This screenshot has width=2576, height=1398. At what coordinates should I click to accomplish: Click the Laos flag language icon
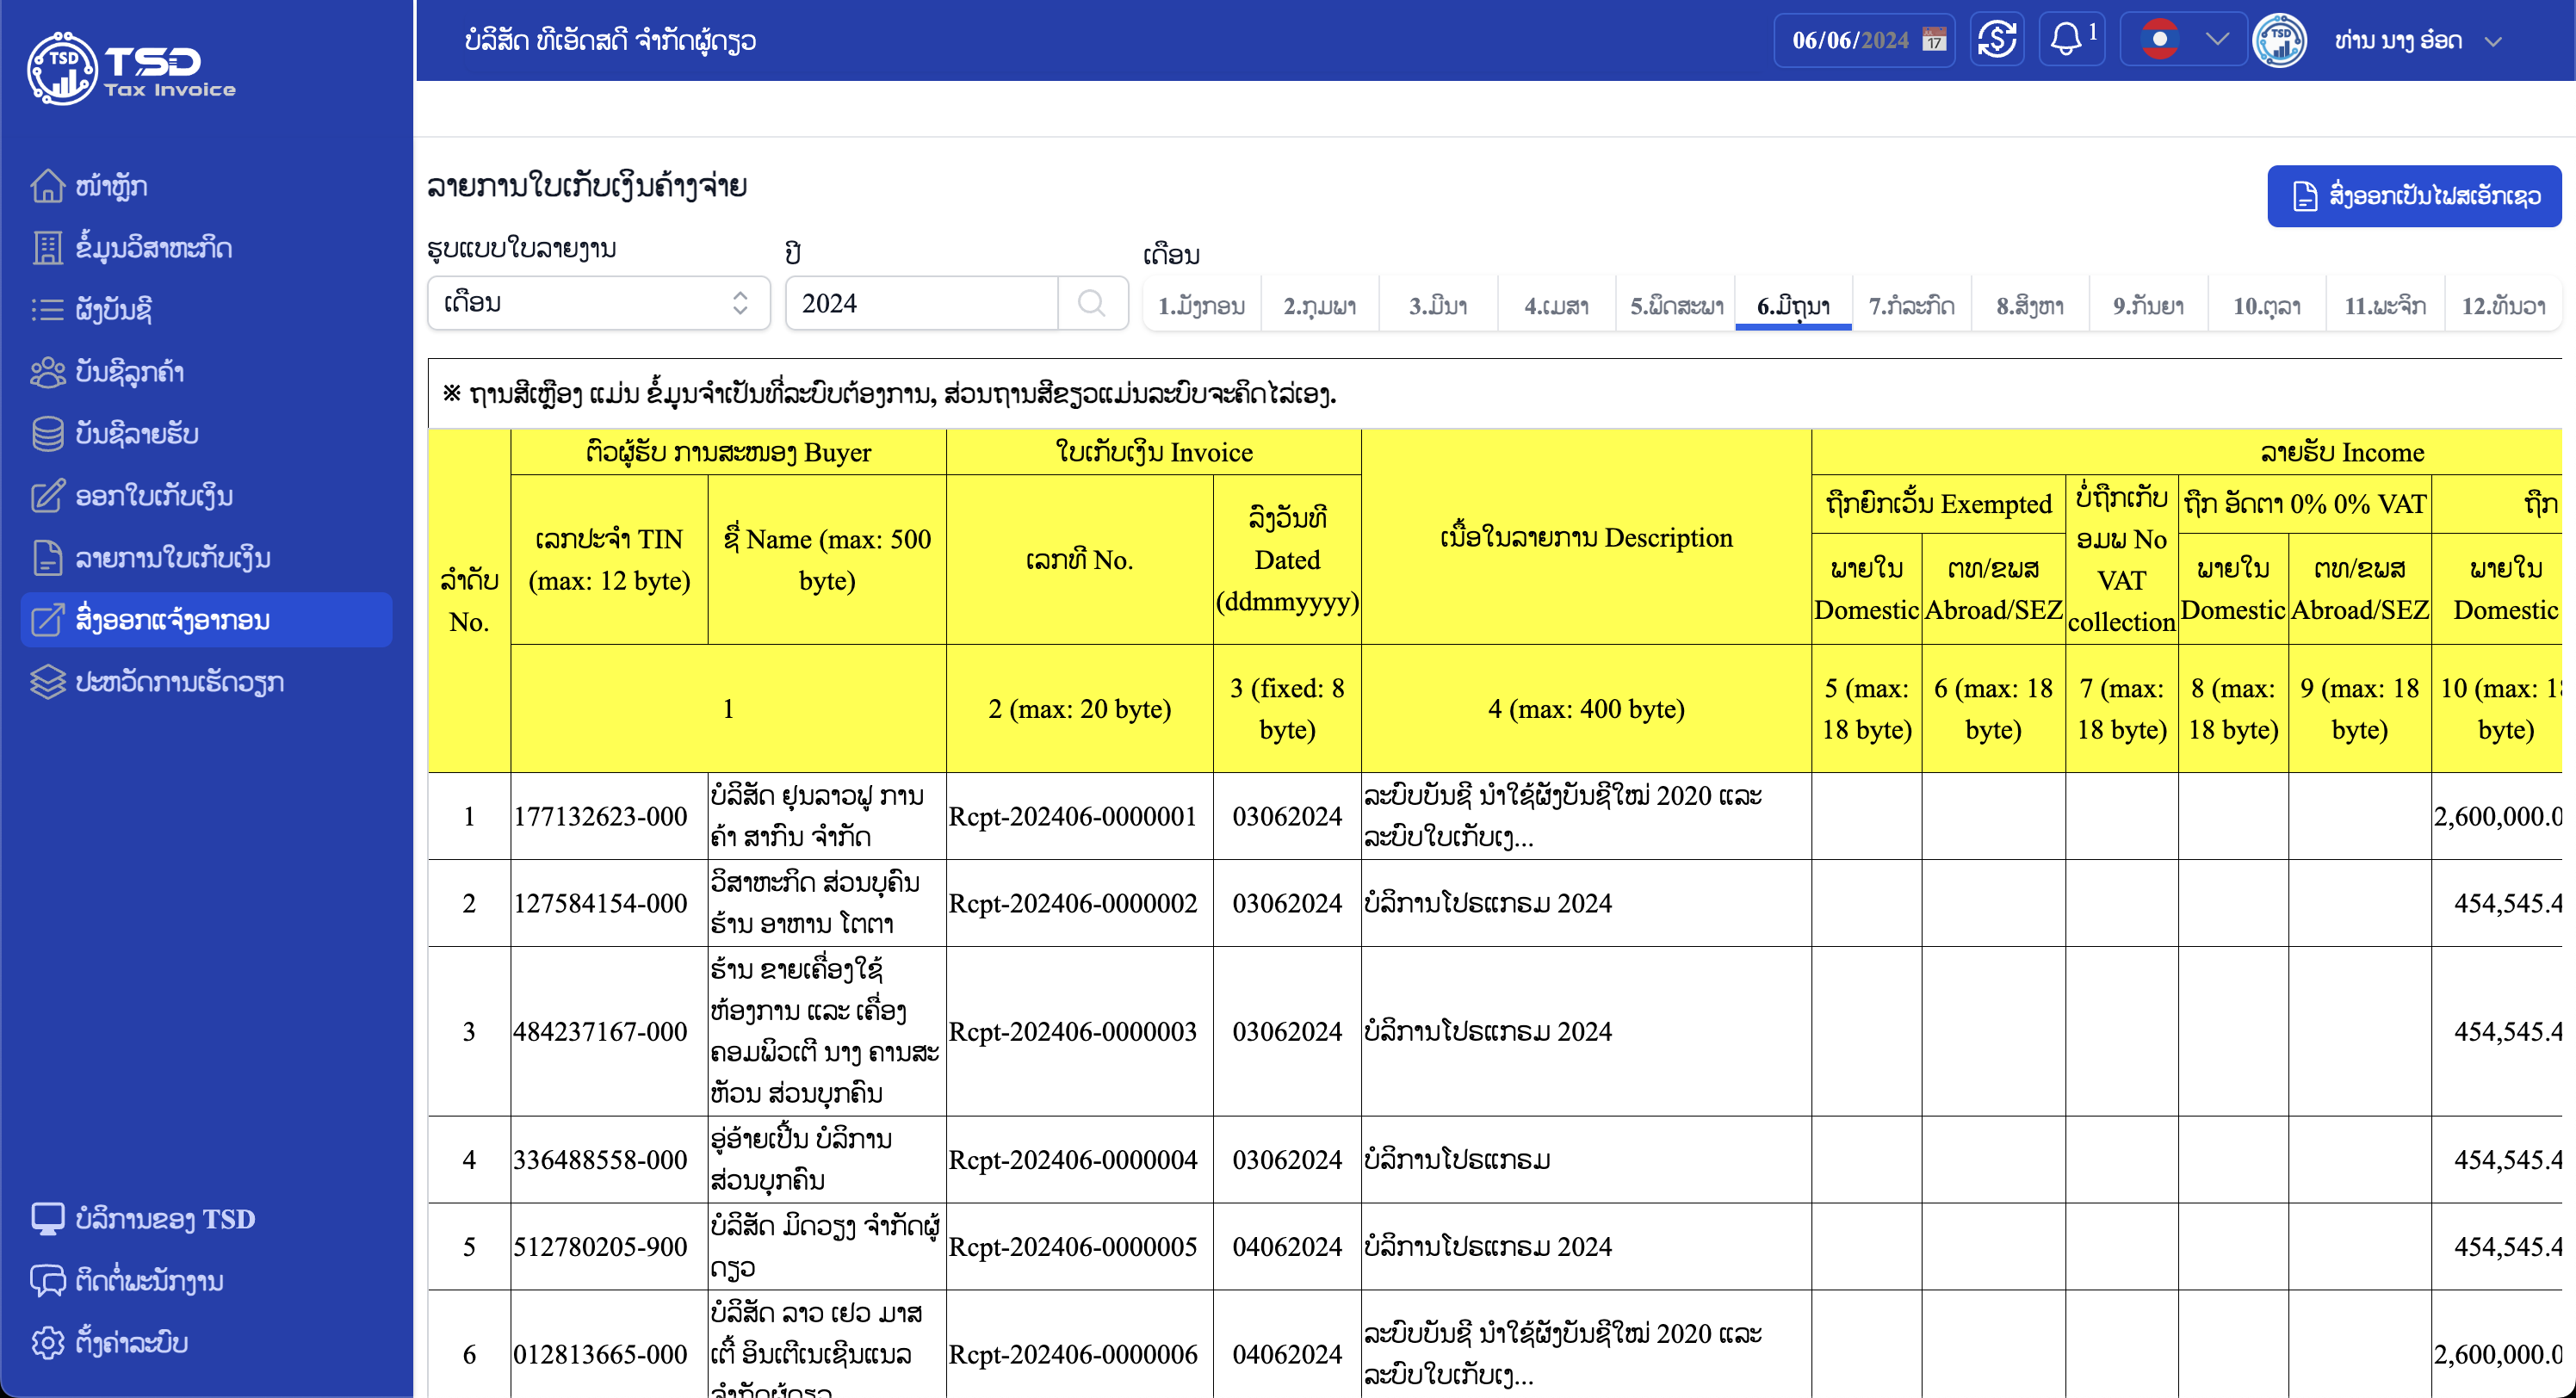coord(2160,40)
